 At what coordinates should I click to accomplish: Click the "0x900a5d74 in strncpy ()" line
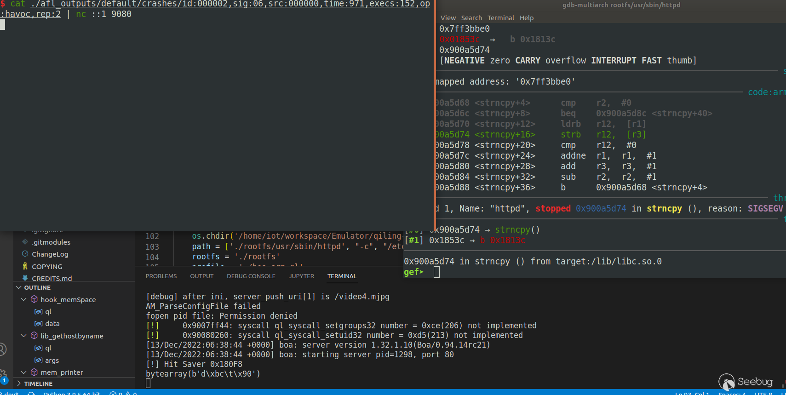(x=533, y=262)
